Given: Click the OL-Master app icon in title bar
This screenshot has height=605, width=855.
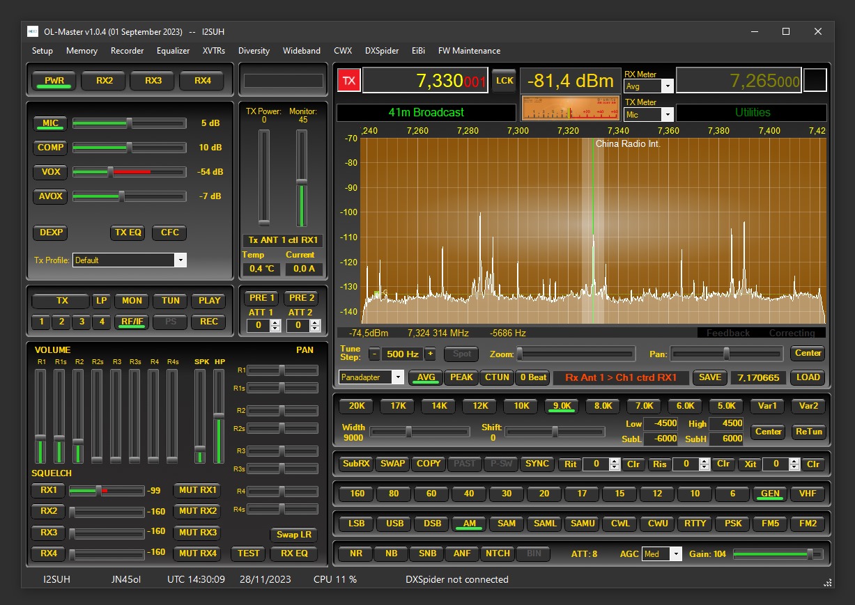Looking at the screenshot, I should click(33, 31).
